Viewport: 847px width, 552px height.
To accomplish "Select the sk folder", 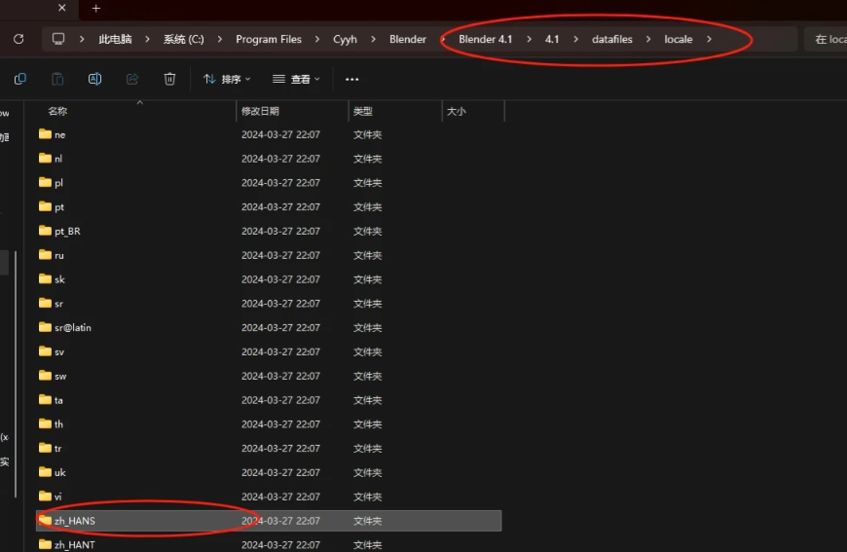I will click(269, 279).
